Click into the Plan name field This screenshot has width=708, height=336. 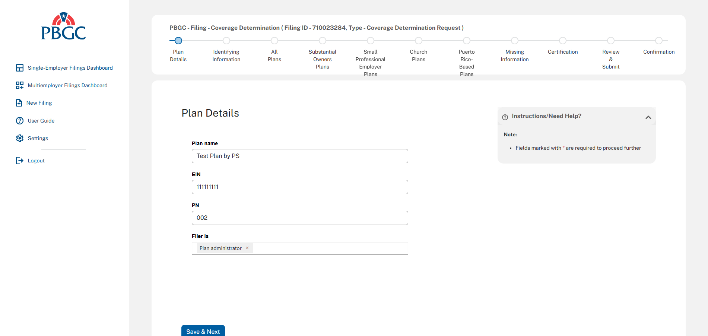tap(300, 156)
